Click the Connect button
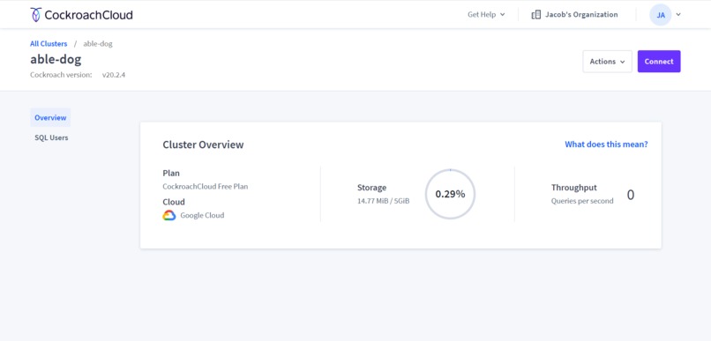The height and width of the screenshot is (341, 711). (x=659, y=61)
